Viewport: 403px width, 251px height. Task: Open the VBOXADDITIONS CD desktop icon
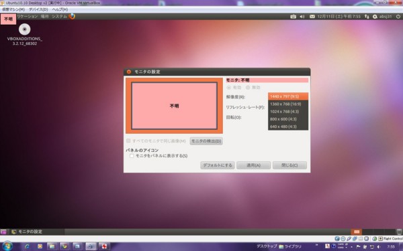24,35
